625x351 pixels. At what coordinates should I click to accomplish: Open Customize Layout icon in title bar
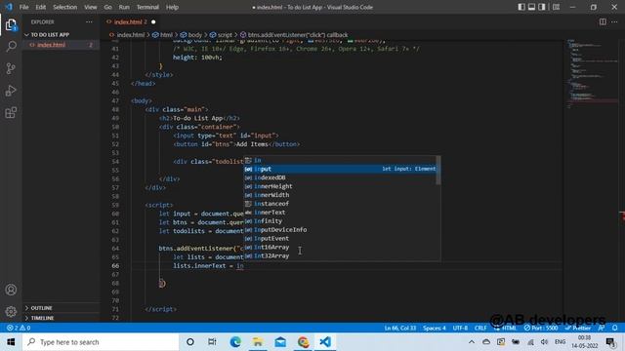coord(556,7)
